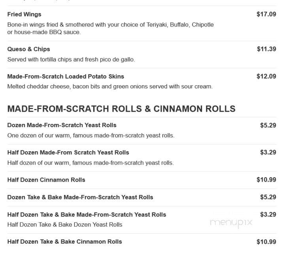Screen dimensions: 302x255
Task: Choose Half Dozen Take & Bake Cinnamon Rolls
Action: pyautogui.click(x=64, y=242)
